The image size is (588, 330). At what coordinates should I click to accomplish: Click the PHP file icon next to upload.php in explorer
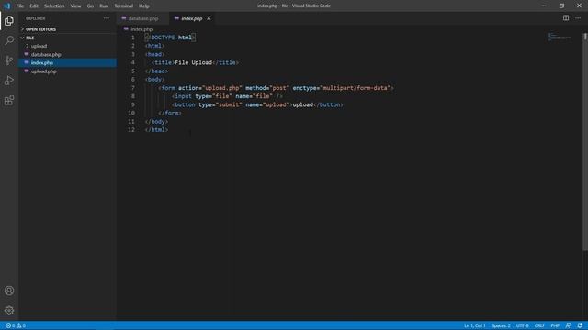click(27, 71)
